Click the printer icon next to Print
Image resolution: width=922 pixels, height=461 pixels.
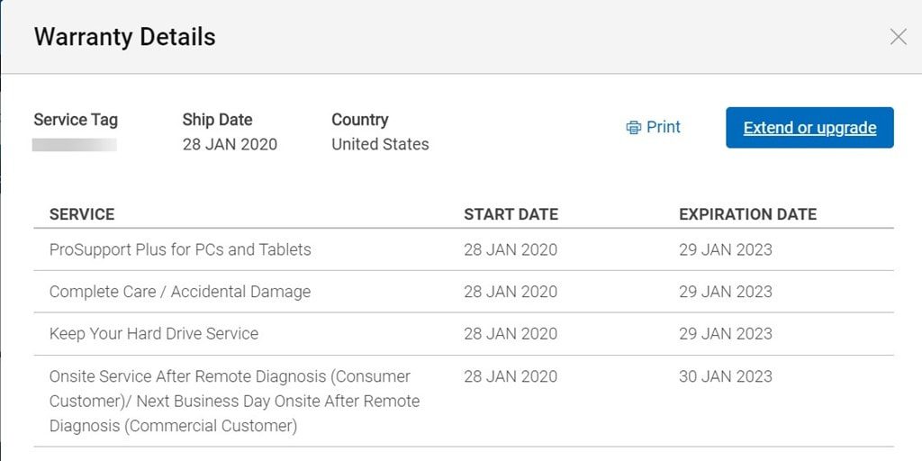(634, 128)
